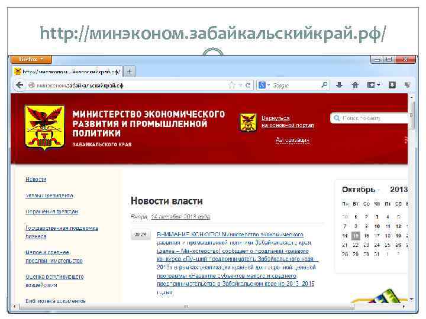This screenshot has height=319, width=426.
Task: Click the 09:24 news time badge
Action: point(140,235)
